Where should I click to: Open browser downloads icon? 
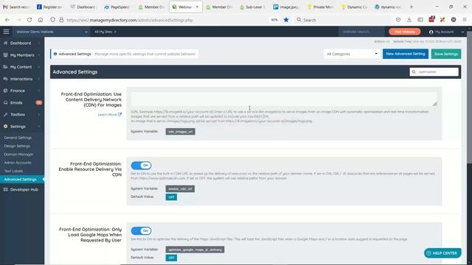[x=409, y=20]
